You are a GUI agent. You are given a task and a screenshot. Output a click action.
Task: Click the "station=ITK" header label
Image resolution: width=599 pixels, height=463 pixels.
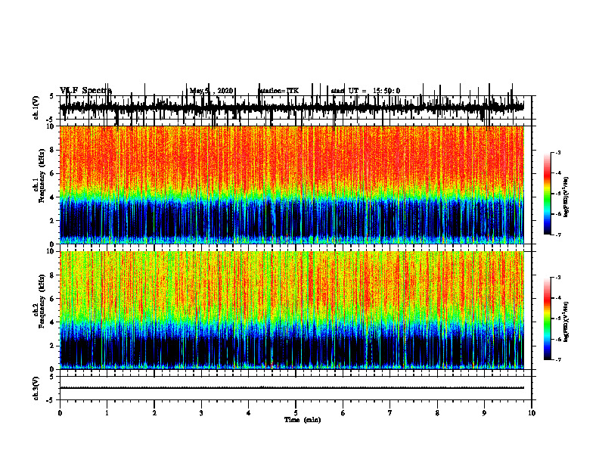point(279,91)
